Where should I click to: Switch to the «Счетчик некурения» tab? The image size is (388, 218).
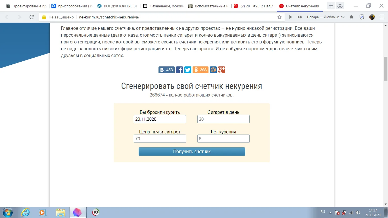303,5
